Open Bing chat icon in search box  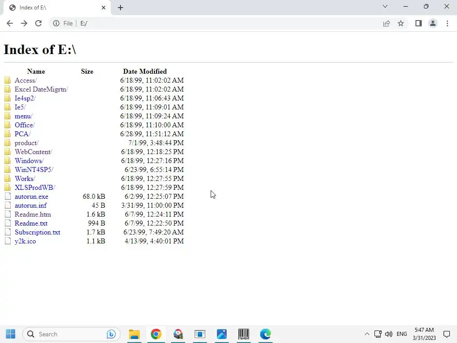coord(111,334)
